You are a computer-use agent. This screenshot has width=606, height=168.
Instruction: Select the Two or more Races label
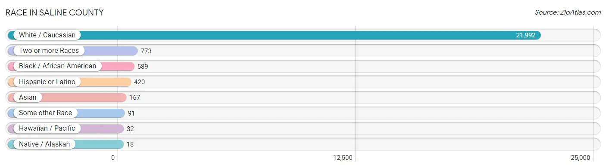point(49,51)
